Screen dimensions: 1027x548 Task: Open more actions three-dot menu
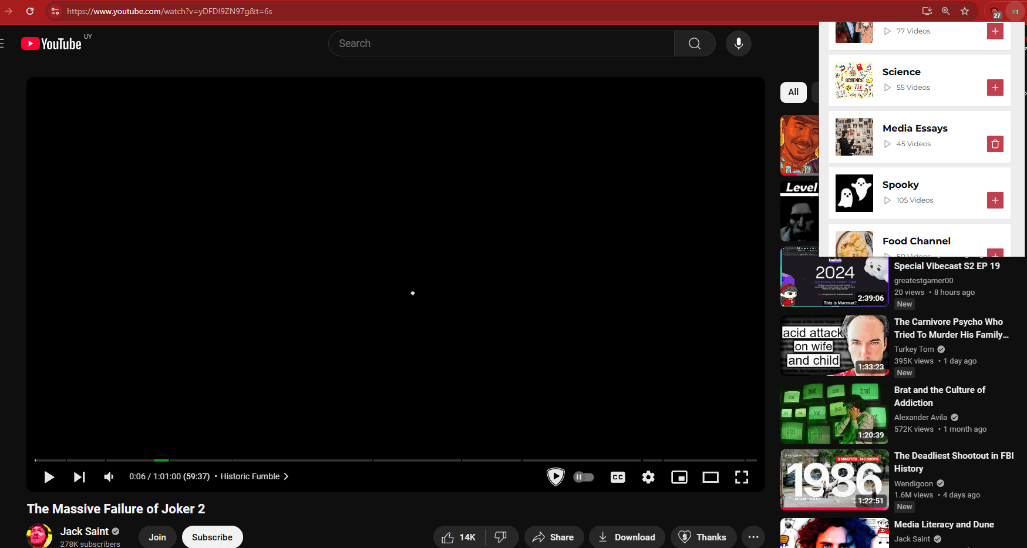click(x=753, y=537)
